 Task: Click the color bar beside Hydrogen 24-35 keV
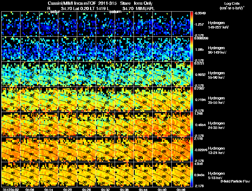point(192,124)
